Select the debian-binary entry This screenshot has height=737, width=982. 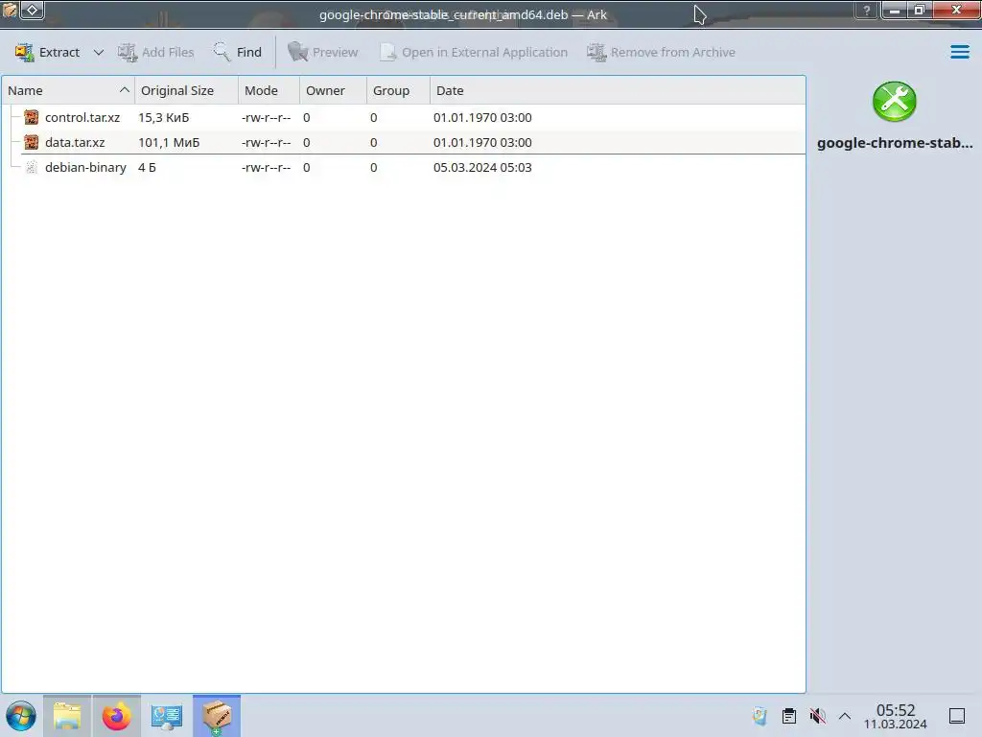[404, 167]
